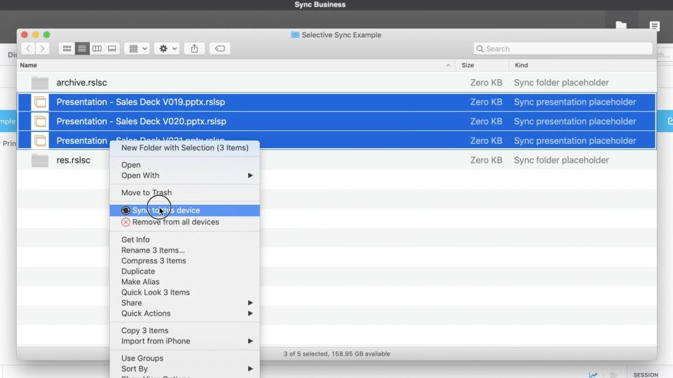Screen dimensions: 673x378
Task: Choose Move to Trash
Action: [x=184, y=192]
